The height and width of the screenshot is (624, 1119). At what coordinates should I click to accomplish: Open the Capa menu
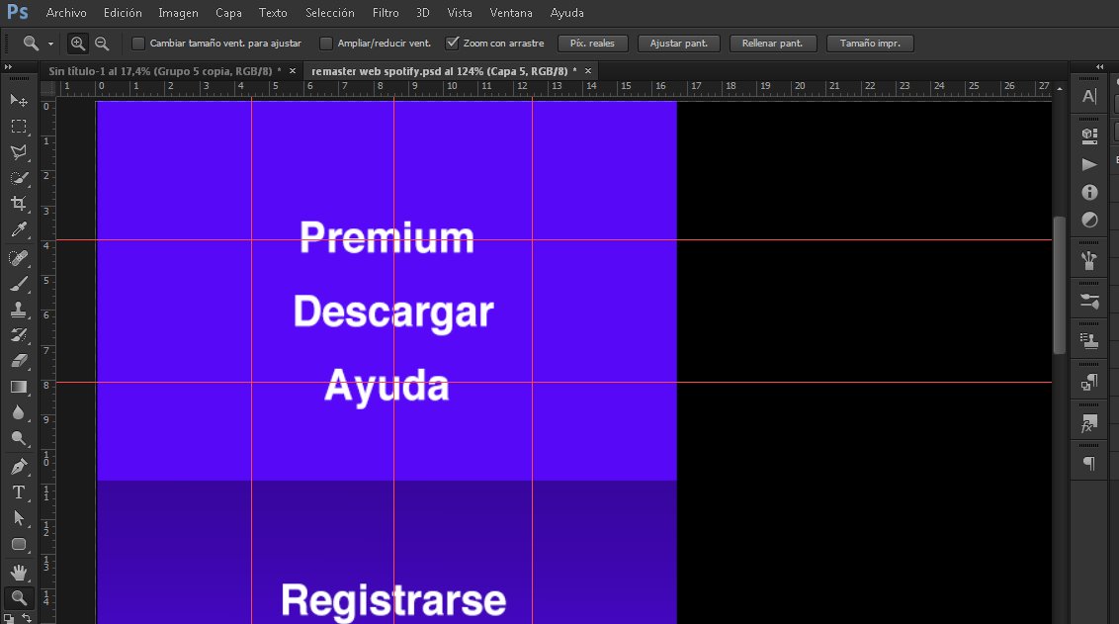pos(228,13)
